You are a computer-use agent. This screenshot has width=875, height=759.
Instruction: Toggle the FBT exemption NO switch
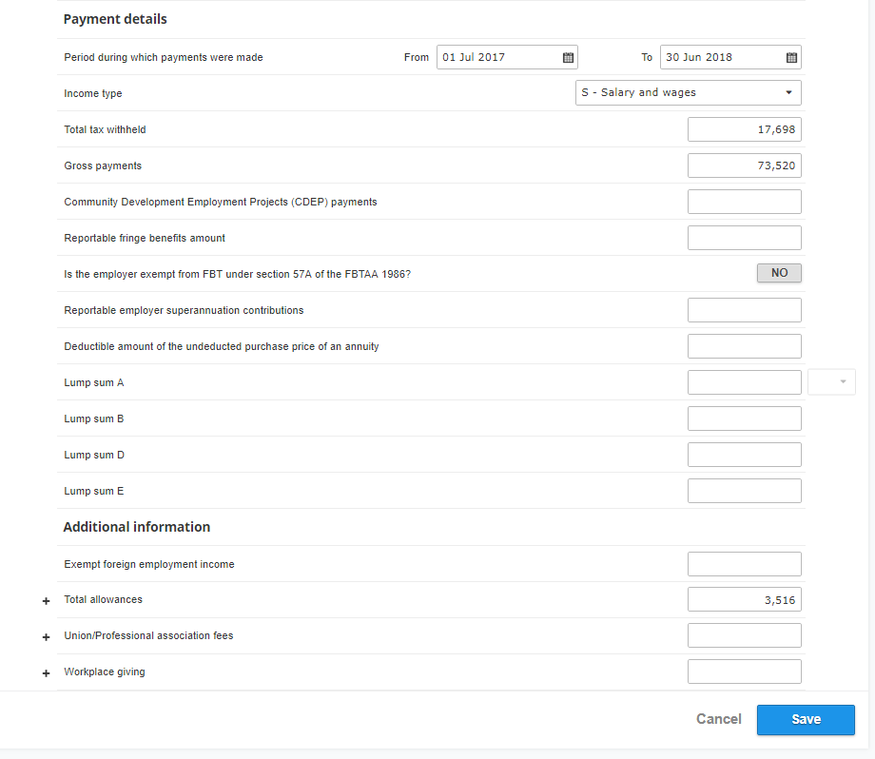(x=779, y=273)
